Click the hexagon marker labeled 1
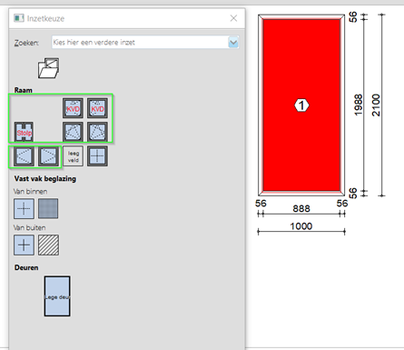Viewport: 404px width, 350px height. pyautogui.click(x=301, y=105)
